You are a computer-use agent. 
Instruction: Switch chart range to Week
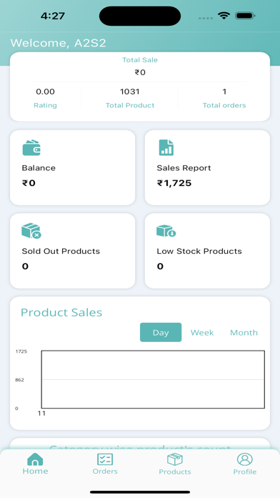[x=202, y=333]
